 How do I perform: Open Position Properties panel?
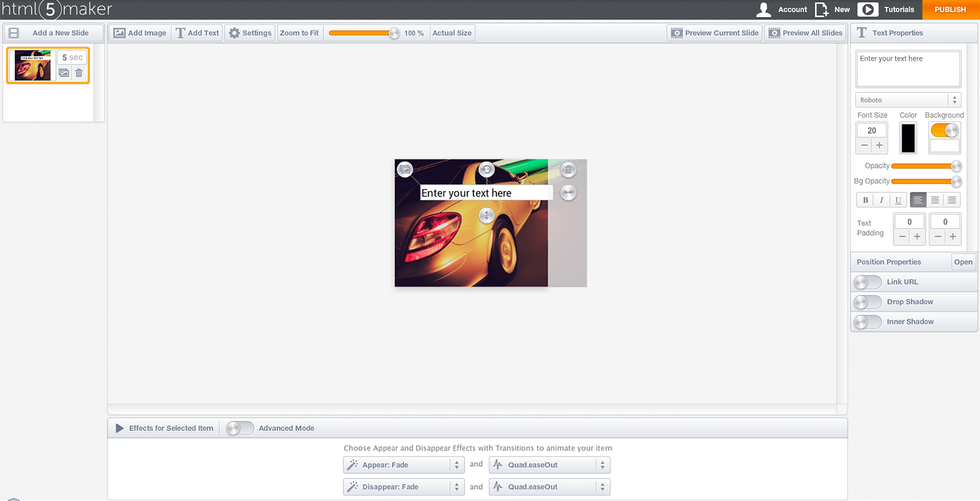[963, 262]
